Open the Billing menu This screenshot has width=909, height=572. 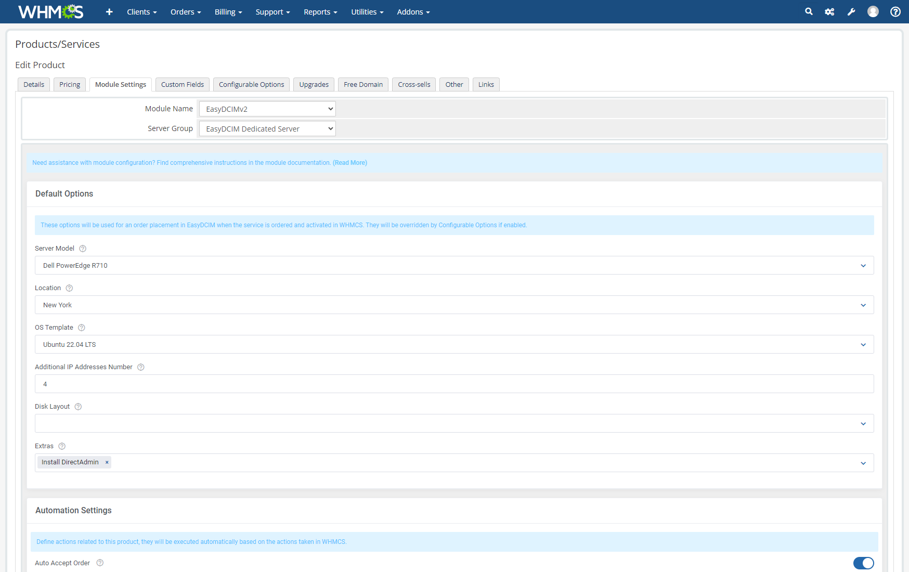tap(228, 11)
